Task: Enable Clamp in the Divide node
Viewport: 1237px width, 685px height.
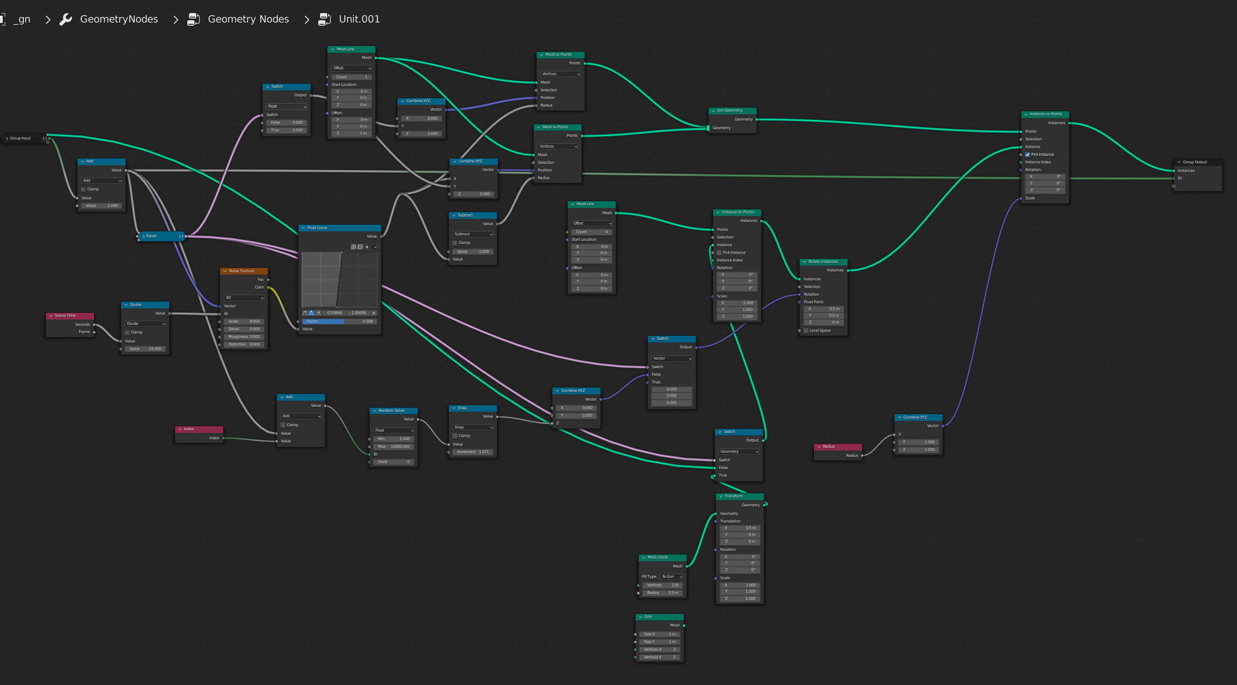Action: tap(127, 332)
